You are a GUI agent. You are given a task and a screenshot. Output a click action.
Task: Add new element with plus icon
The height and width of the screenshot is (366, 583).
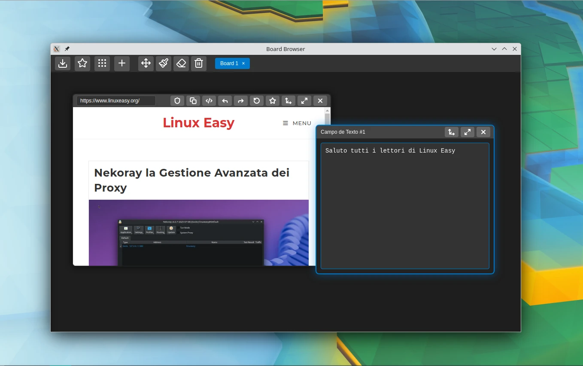(122, 63)
